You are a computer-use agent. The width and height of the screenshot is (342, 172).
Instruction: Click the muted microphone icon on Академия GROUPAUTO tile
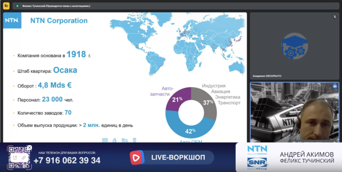click(335, 17)
